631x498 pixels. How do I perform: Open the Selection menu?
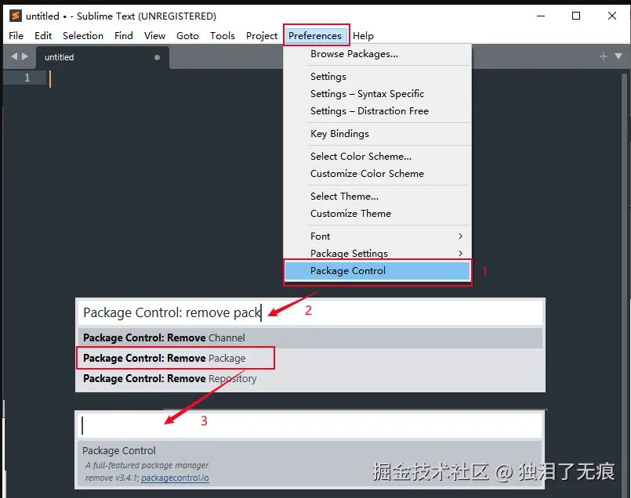pyautogui.click(x=83, y=36)
